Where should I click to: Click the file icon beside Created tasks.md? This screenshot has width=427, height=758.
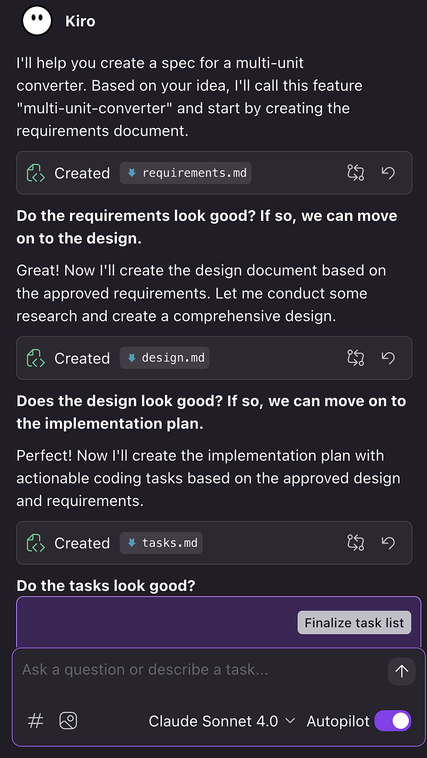tap(36, 543)
